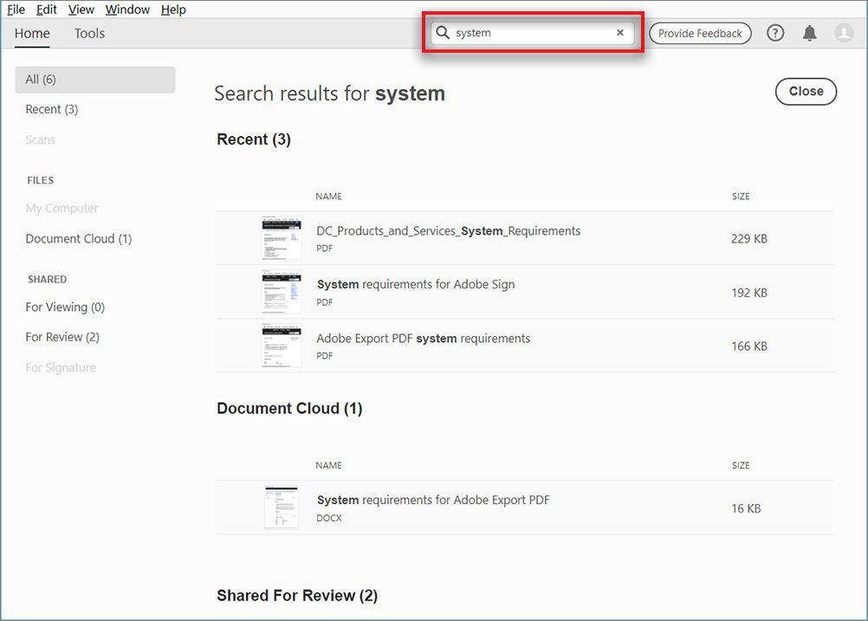Clear the search field with the X icon
Screen dimensions: 868x621
pos(620,33)
